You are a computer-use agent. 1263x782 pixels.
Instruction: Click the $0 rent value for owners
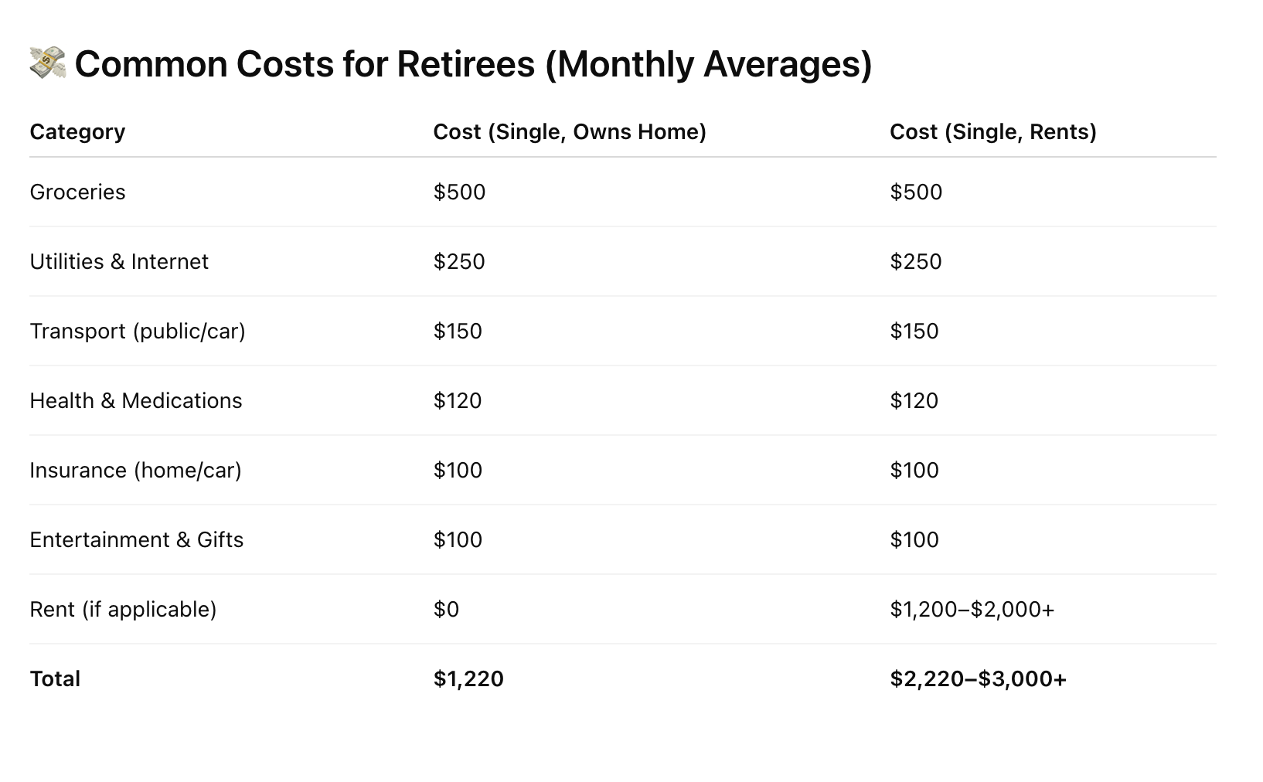pos(446,609)
